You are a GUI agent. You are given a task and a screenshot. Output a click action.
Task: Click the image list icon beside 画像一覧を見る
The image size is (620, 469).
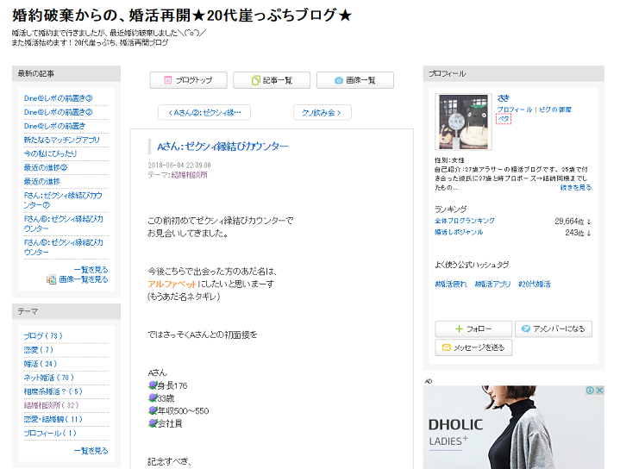[51, 279]
